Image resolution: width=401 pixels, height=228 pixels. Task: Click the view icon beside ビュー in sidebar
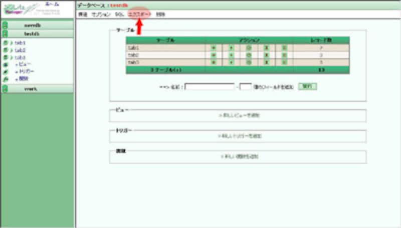[x=6, y=64]
